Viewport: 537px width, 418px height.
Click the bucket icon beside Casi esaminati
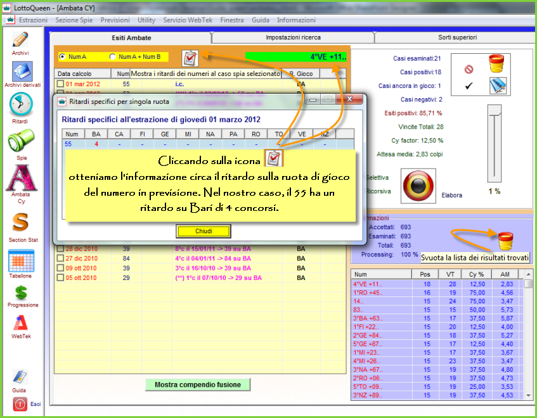pos(496,63)
